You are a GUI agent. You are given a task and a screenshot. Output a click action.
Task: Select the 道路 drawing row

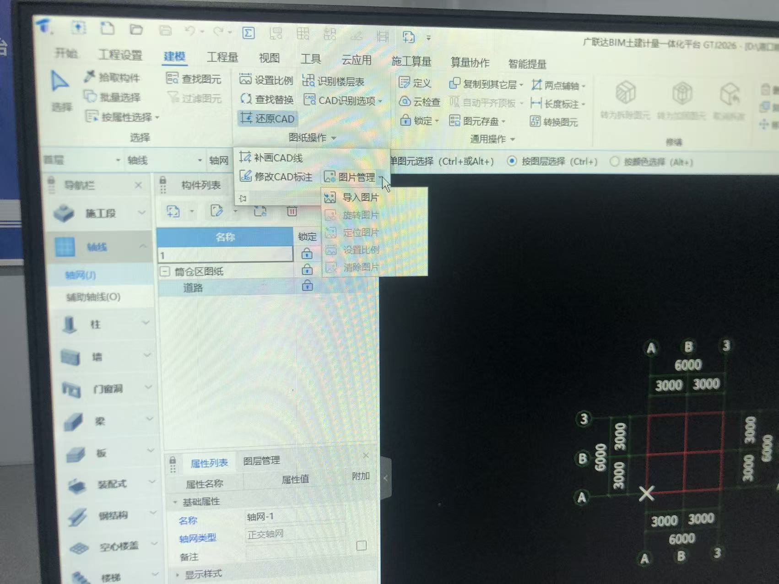(x=192, y=287)
